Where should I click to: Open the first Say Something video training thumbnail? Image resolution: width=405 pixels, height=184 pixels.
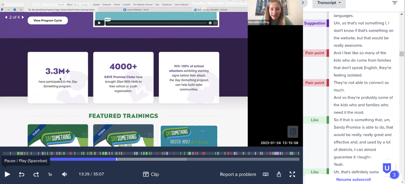(x=58, y=135)
